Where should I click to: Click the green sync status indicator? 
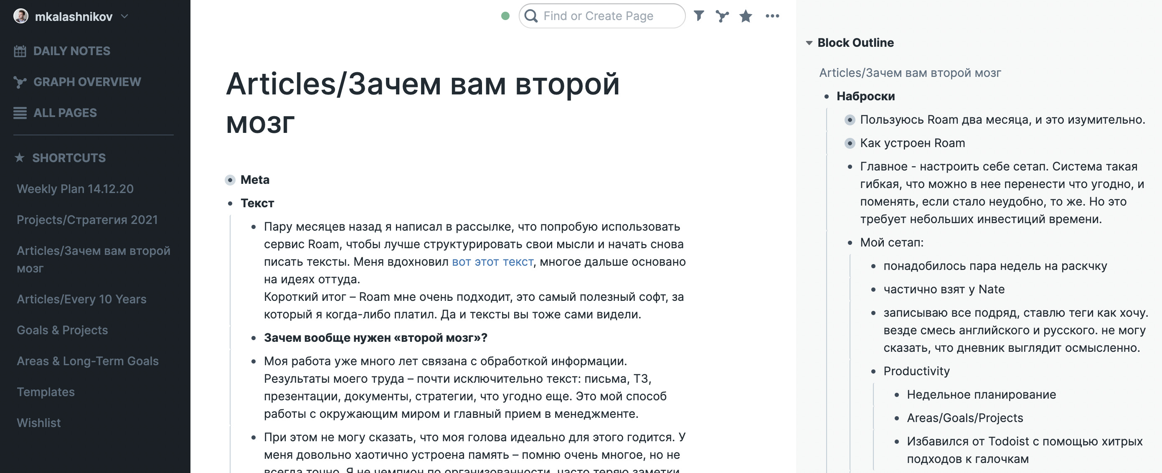505,16
